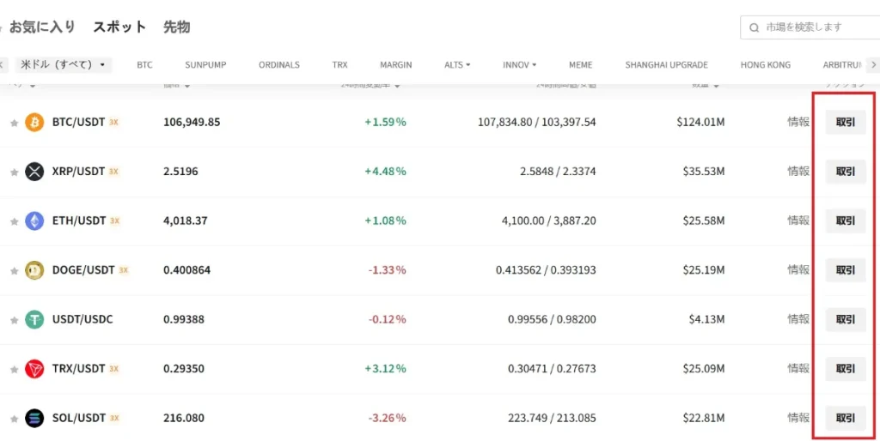The image size is (880, 441).
Task: Click the TRON TRX coin icon
Action: [x=34, y=369]
